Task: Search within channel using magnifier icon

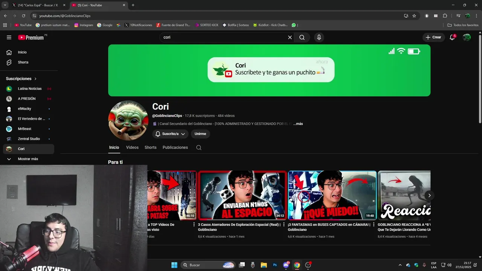Action: pos(199,148)
